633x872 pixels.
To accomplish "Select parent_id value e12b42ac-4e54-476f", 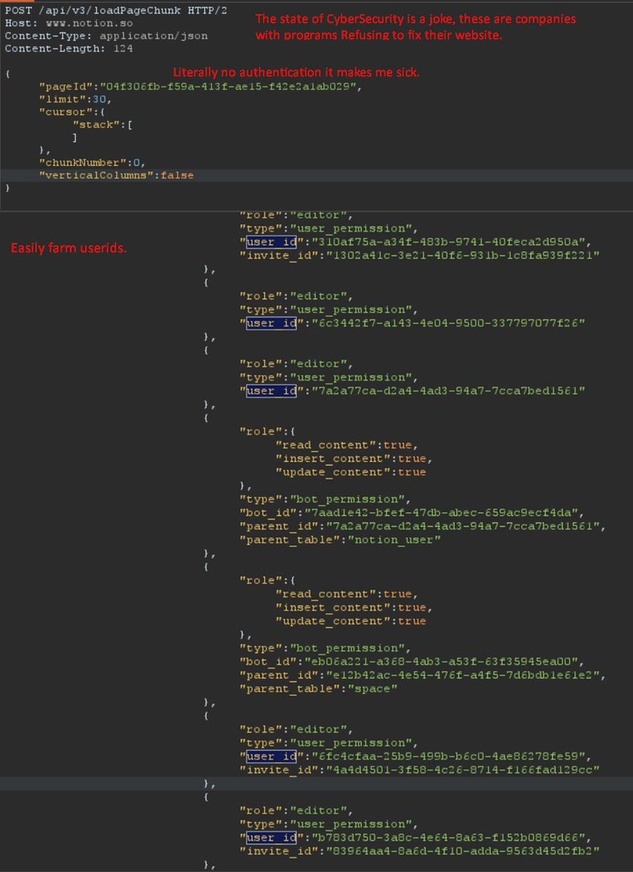I will [462, 675].
